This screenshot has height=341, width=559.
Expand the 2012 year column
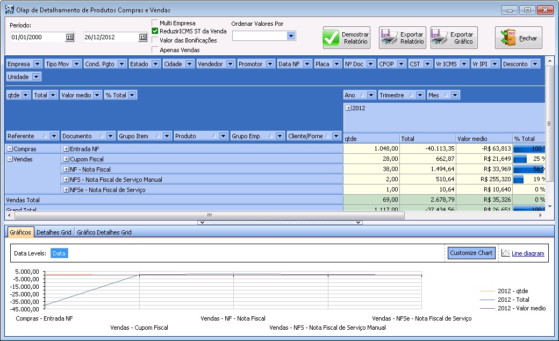coord(348,108)
